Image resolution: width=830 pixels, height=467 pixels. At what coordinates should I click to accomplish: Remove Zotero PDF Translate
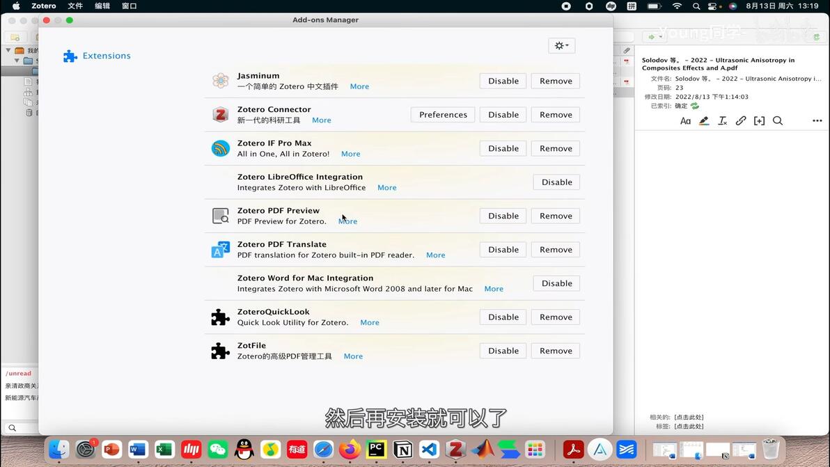tap(555, 250)
